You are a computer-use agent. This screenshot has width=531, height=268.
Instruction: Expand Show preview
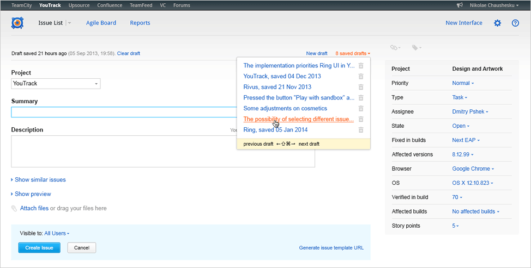[x=31, y=194]
